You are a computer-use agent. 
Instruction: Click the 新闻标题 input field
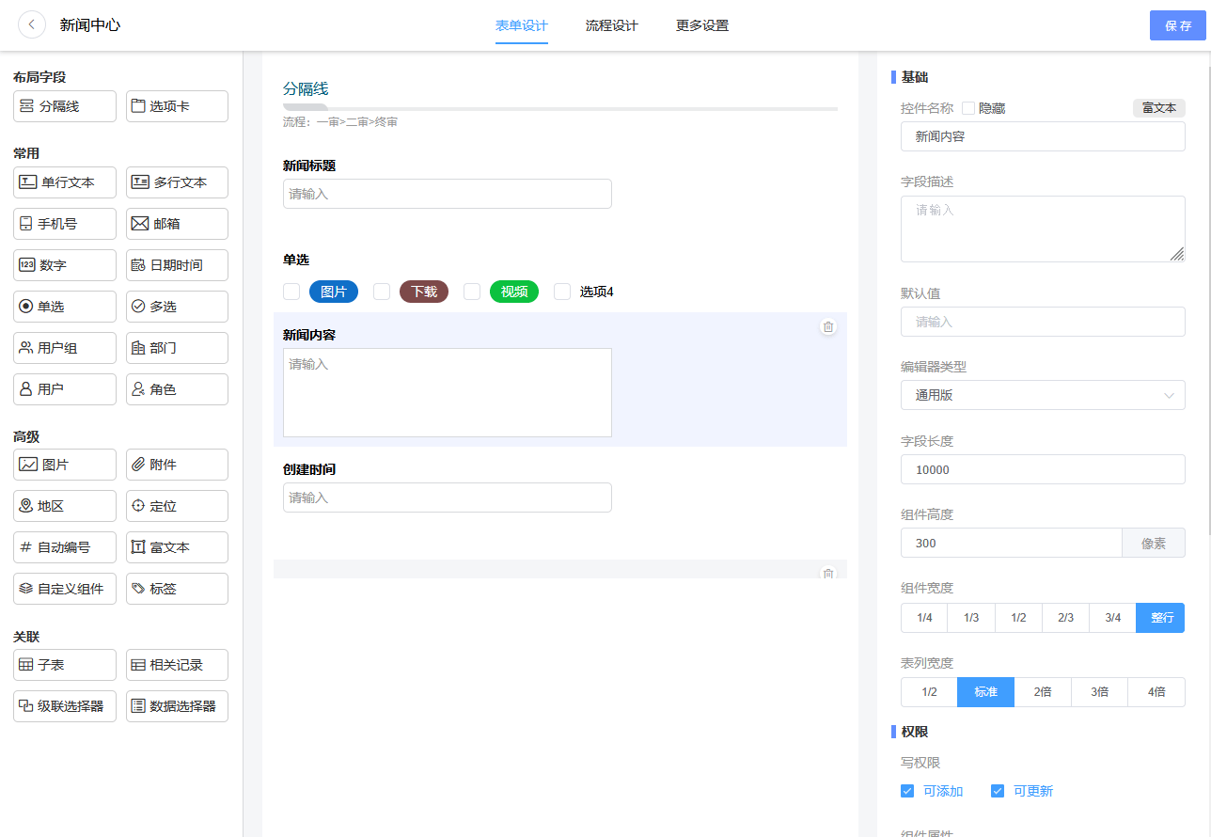(x=447, y=194)
